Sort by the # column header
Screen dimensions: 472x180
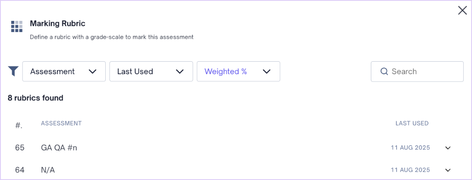(19, 124)
